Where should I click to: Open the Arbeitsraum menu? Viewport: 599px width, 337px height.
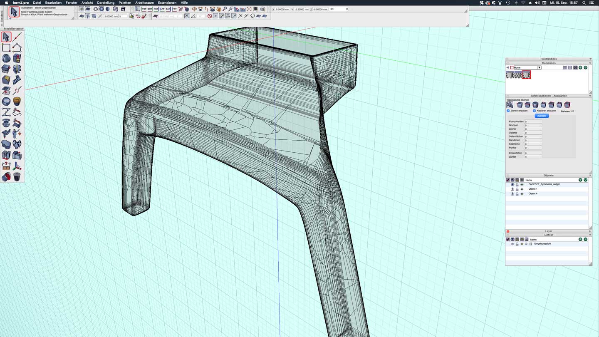tap(144, 2)
